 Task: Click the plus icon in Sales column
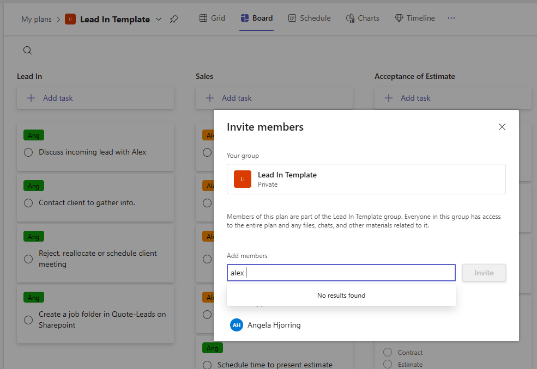[210, 98]
